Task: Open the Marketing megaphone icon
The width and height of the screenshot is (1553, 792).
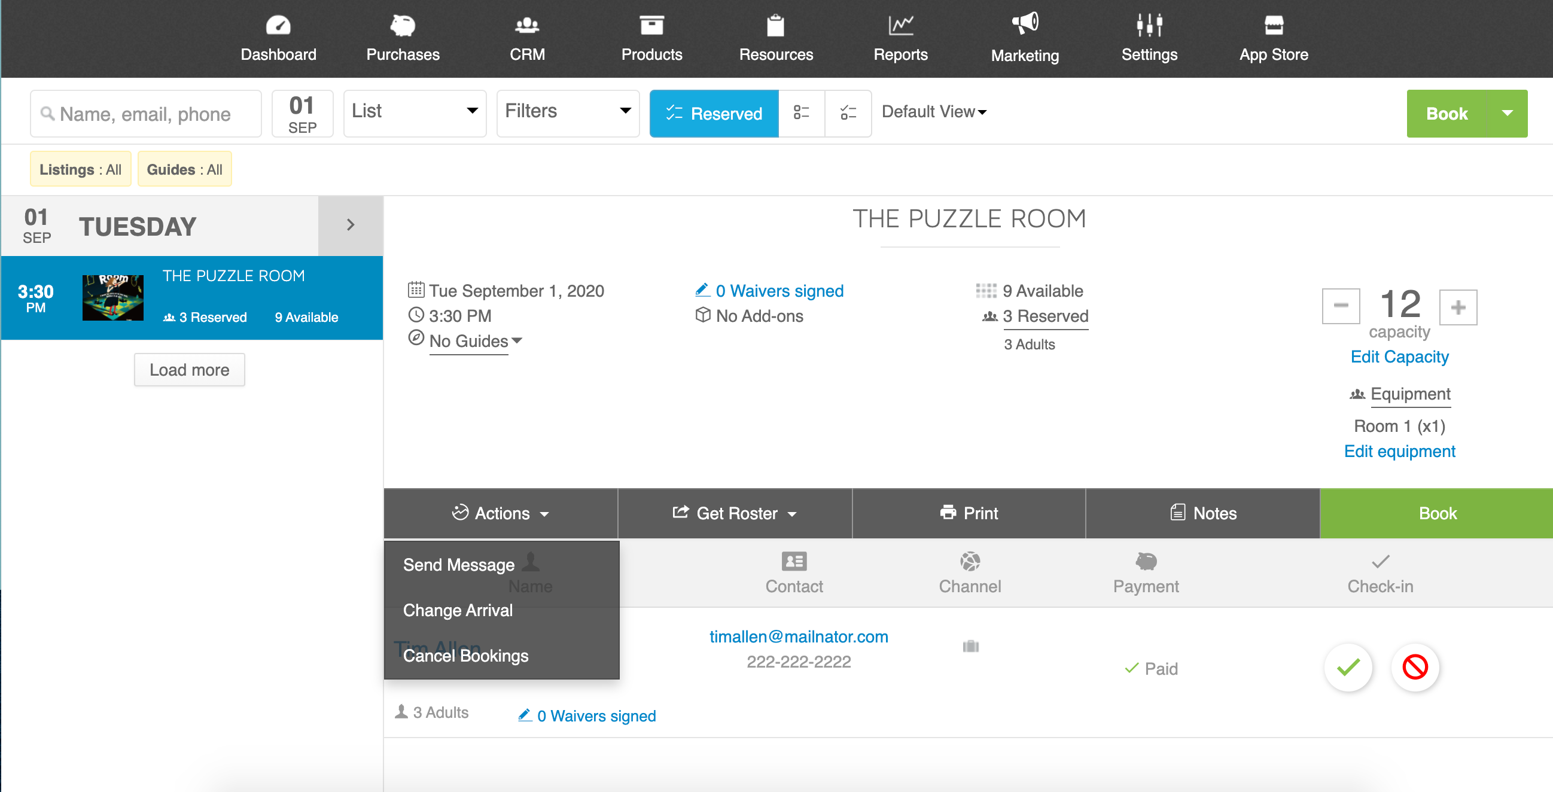Action: (1025, 24)
